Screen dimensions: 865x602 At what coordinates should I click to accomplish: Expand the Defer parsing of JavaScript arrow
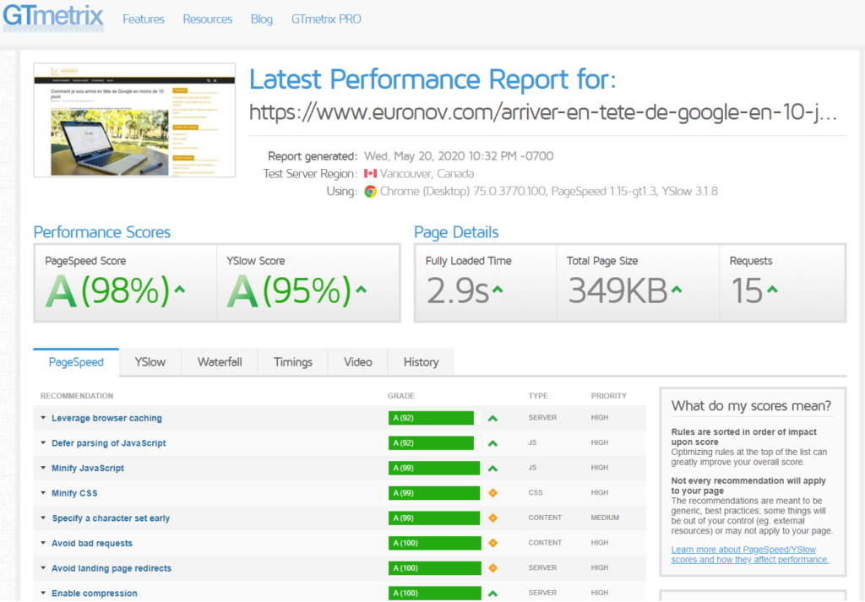pyautogui.click(x=43, y=442)
